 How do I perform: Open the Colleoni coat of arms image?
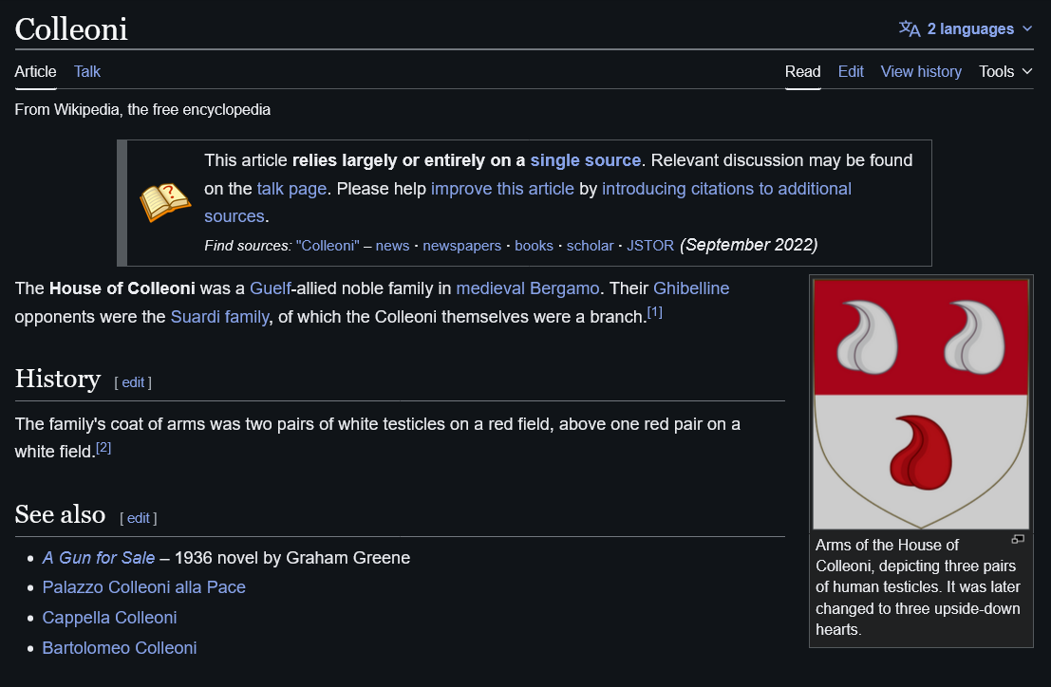click(x=920, y=404)
